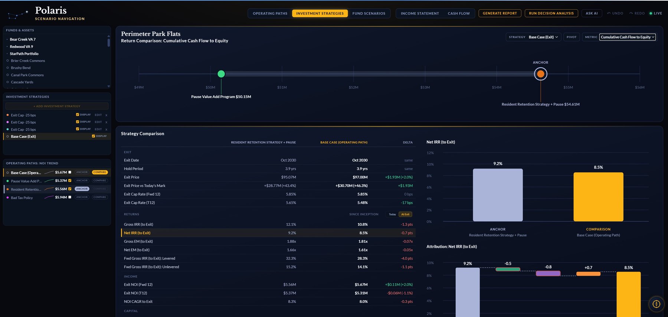Click the Polaris constellation logo
The image size is (668, 317).
coord(18,14)
